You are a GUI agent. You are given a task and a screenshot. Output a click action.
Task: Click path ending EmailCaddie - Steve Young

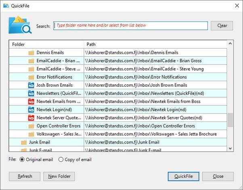tap(144, 69)
